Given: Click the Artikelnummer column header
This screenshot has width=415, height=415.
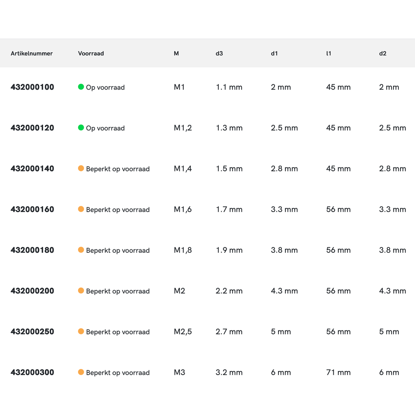Looking at the screenshot, I should tap(32, 54).
